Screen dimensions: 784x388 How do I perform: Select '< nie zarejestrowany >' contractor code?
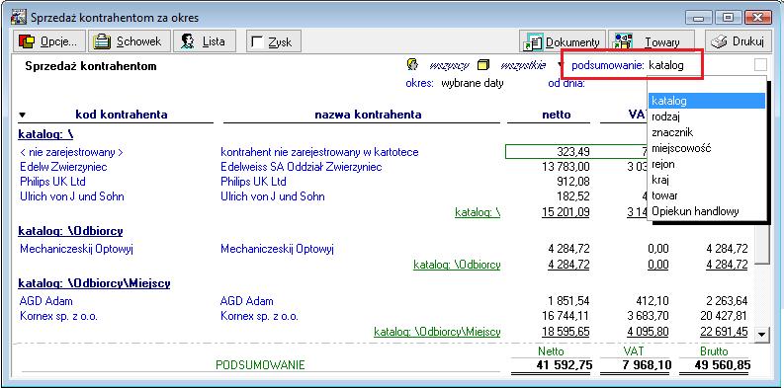click(x=71, y=152)
